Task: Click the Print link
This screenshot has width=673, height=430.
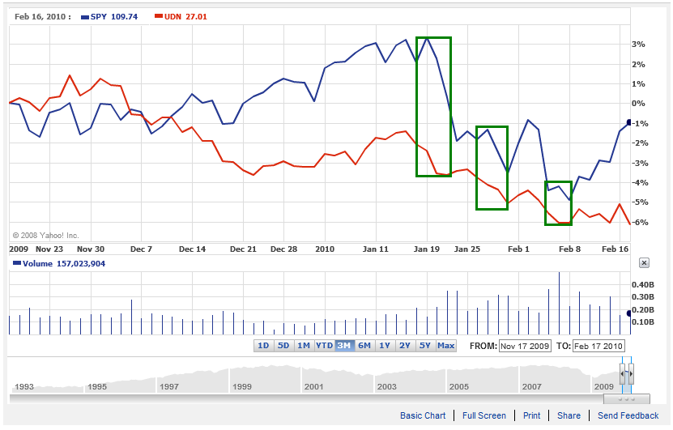Action: click(532, 415)
